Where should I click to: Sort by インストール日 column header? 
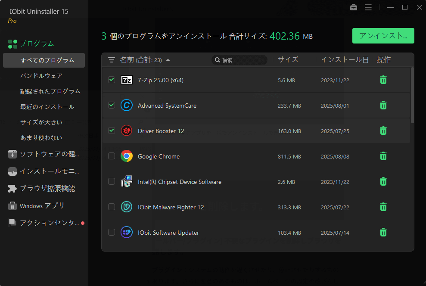(x=345, y=60)
